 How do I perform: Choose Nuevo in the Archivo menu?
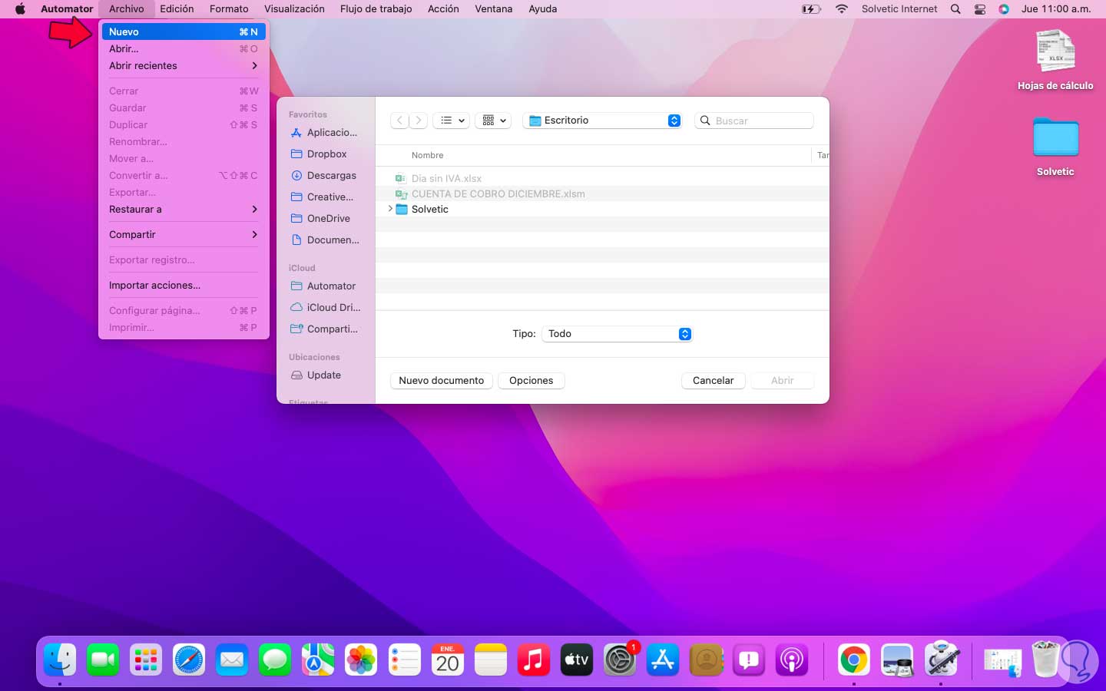click(184, 31)
